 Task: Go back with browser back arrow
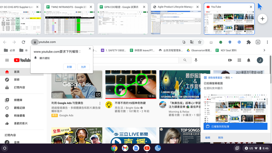(x=5, y=42)
